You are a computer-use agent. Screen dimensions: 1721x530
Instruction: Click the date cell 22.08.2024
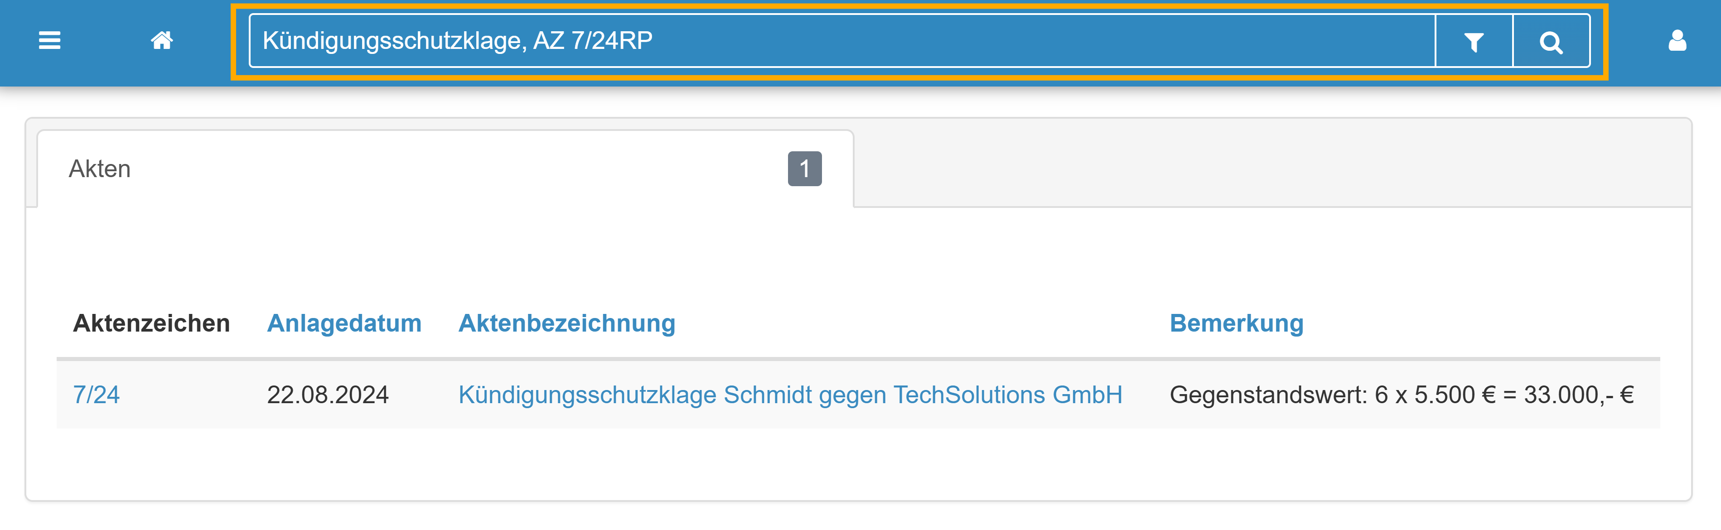tap(327, 395)
